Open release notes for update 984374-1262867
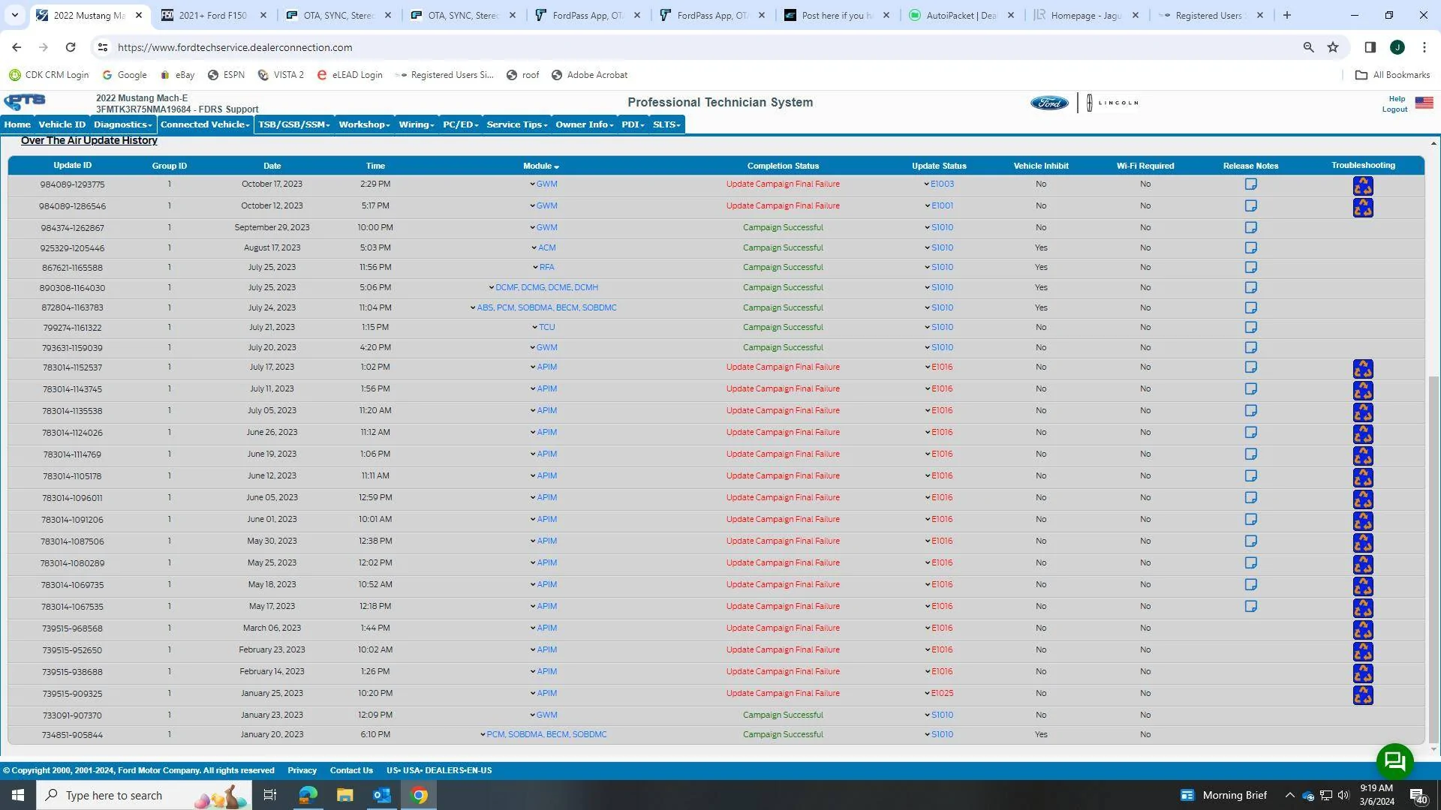 point(1250,228)
